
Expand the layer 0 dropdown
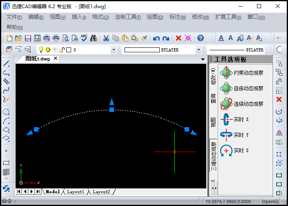tap(114, 50)
